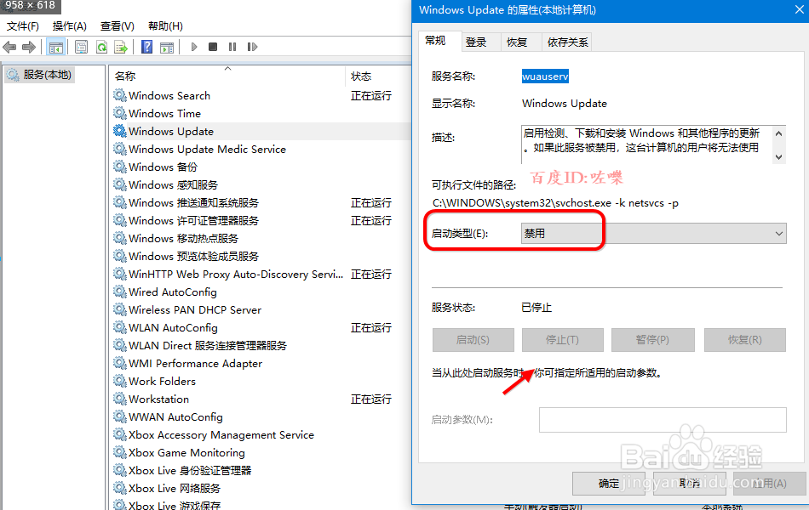Open the 查看(V) menu
809x510 pixels.
tap(118, 25)
